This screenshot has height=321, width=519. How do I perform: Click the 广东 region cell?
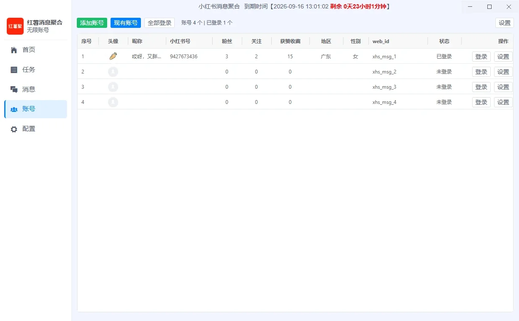tap(326, 57)
